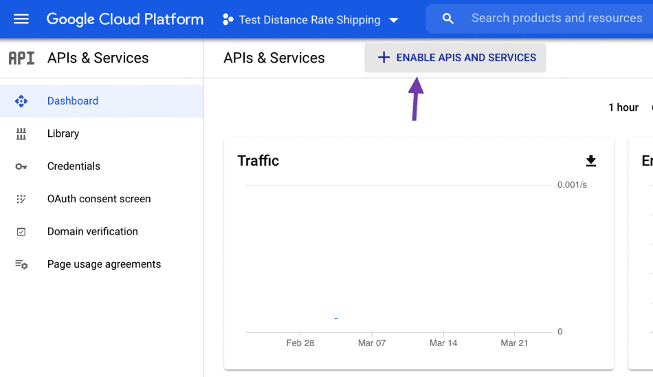This screenshot has width=653, height=377.
Task: Click the APIs & Services sidebar header
Action: point(98,58)
